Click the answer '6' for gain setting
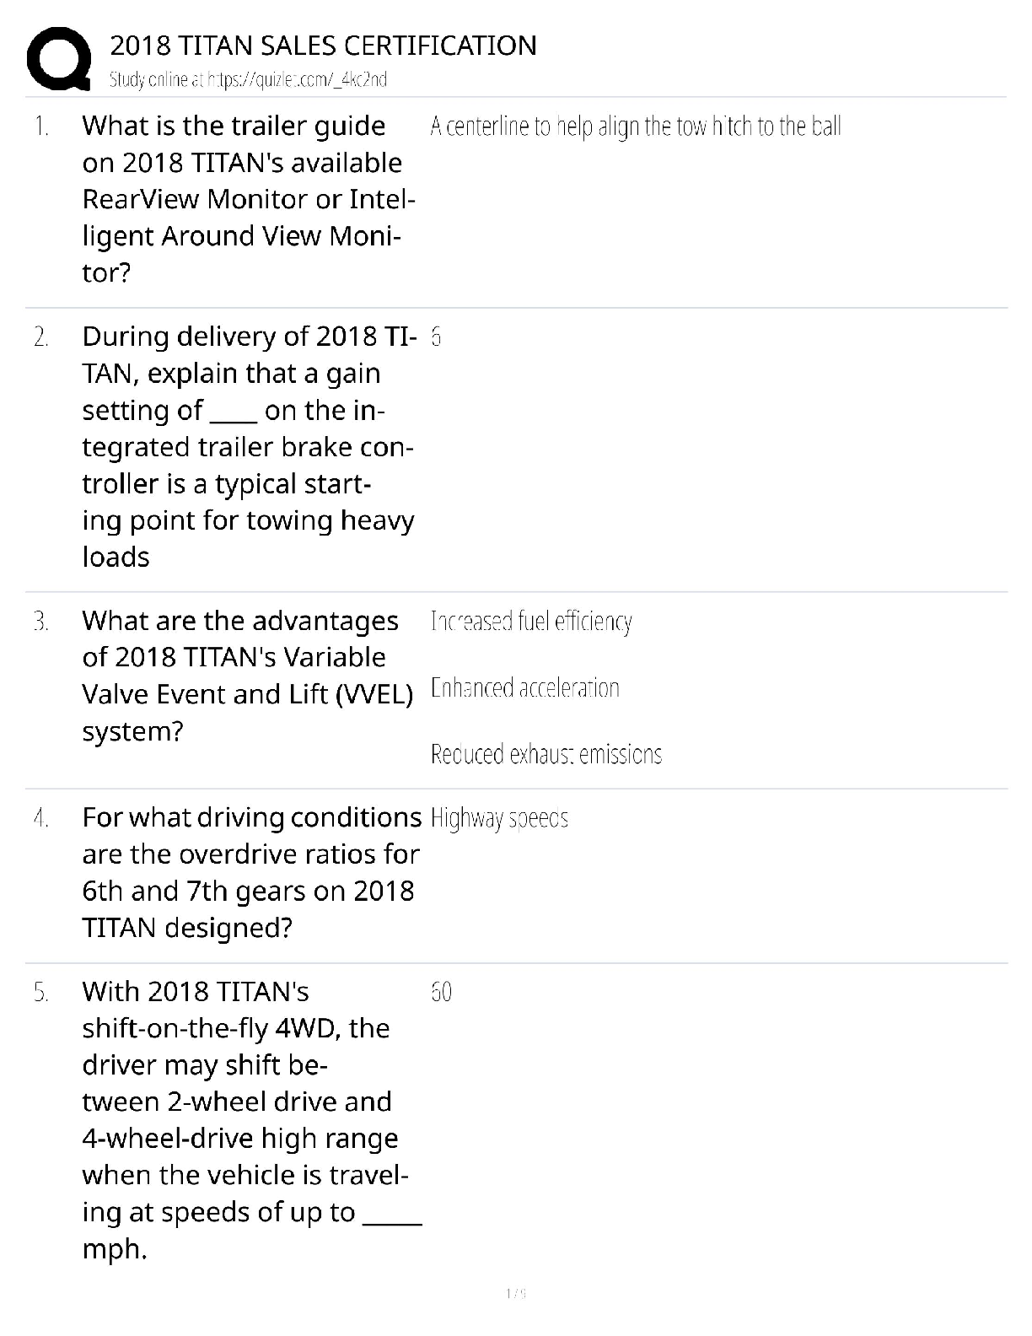Viewport: 1032px width, 1336px height. point(436,337)
